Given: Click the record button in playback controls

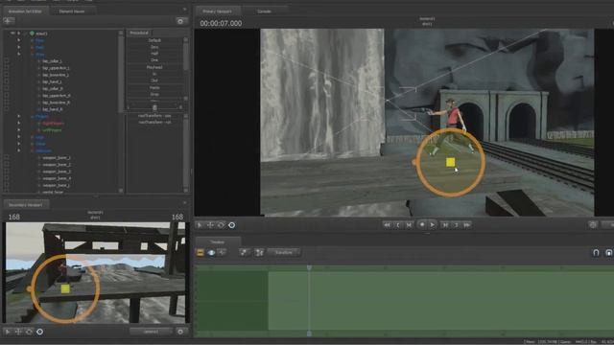Looking at the screenshot, I should click(x=422, y=224).
